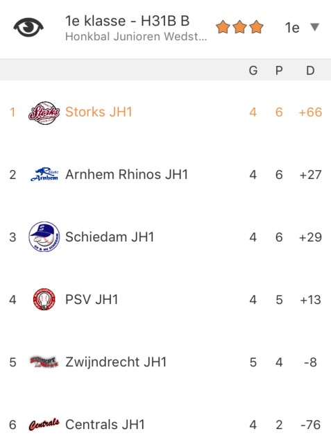Viewport: 331px width, 447px height.
Task: Click the Zwijndrecht team logo
Action: [x=44, y=362]
